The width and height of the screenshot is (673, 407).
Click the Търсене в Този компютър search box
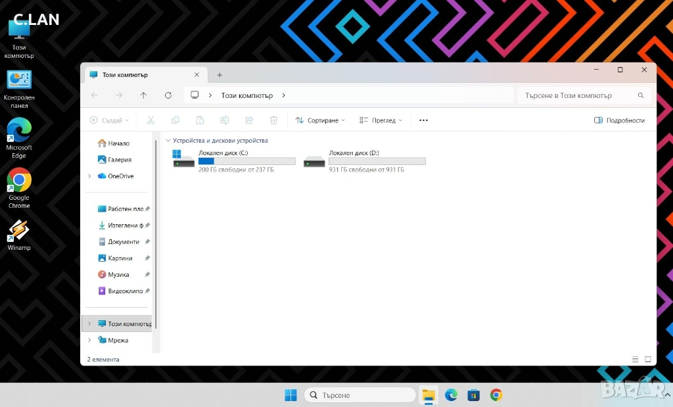pos(578,95)
